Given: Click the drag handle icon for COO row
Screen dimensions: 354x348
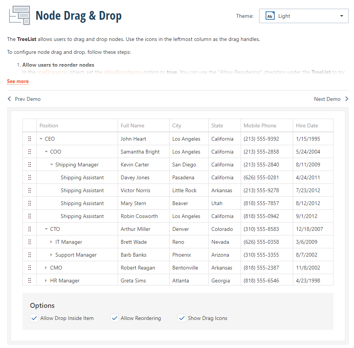Looking at the screenshot, I should pos(30,152).
